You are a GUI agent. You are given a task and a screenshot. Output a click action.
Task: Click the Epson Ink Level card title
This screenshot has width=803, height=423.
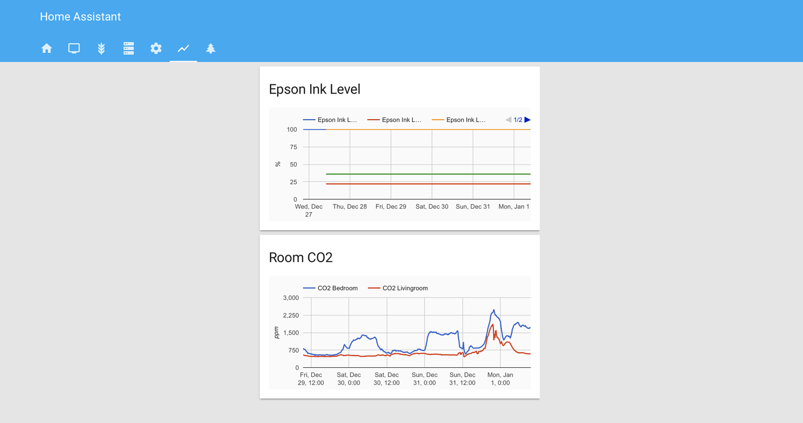click(x=314, y=89)
